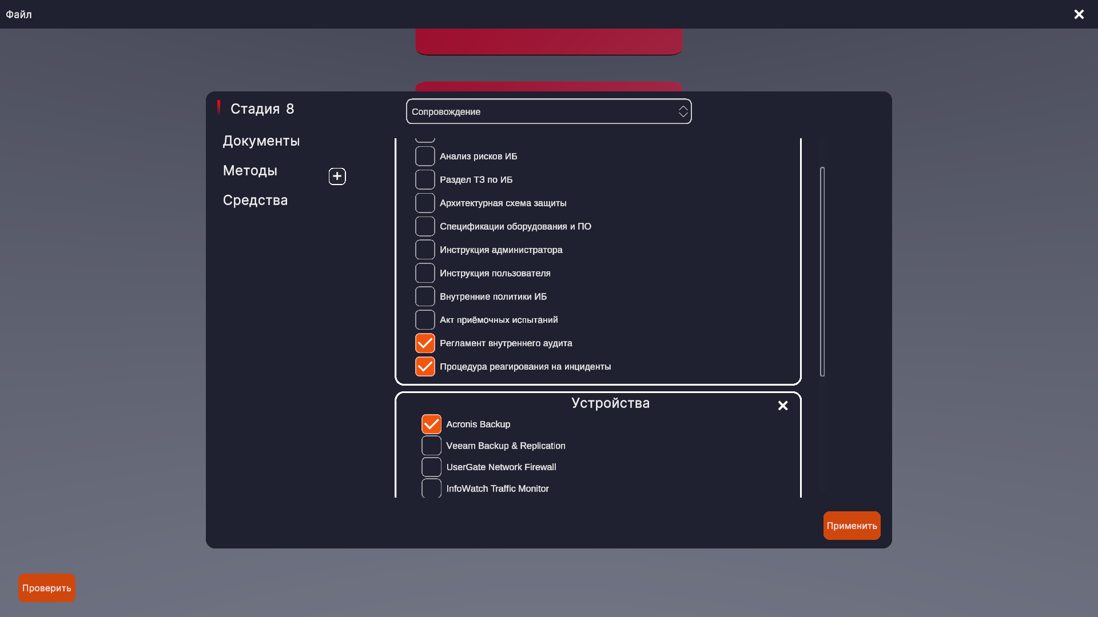Close the window with top-right X

tap(1079, 14)
